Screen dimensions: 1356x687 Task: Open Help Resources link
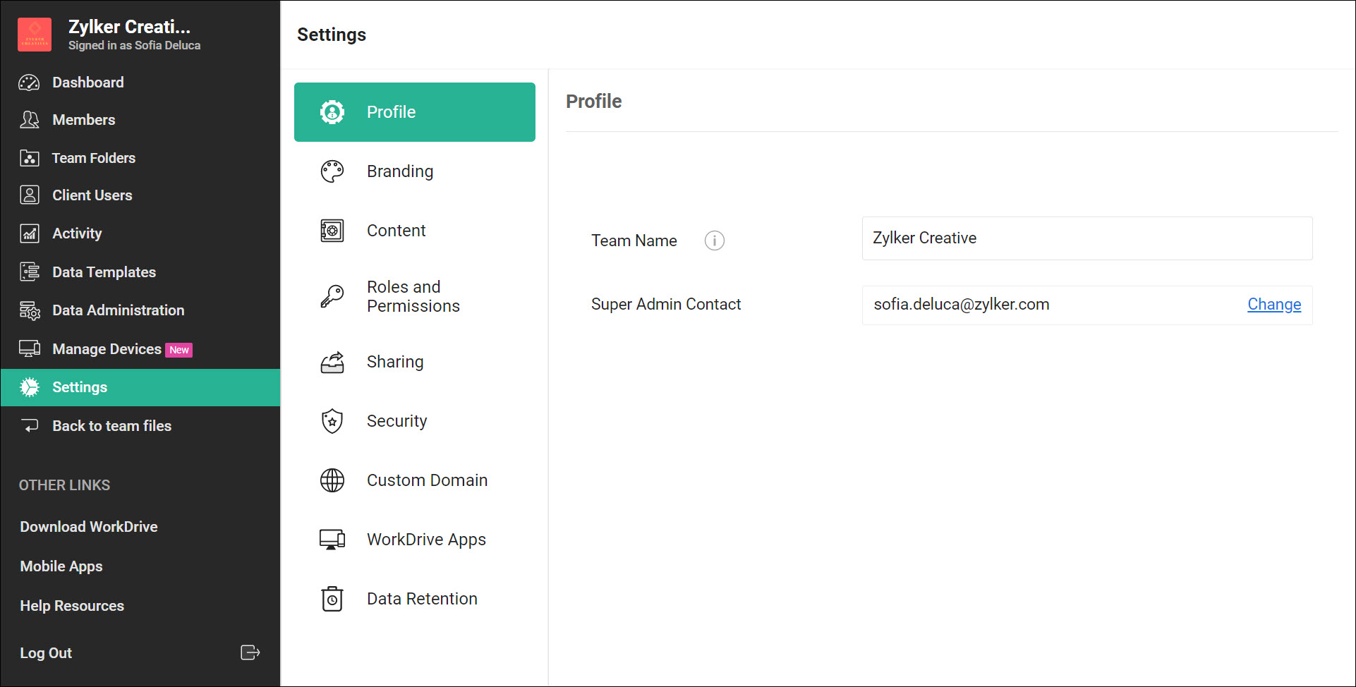point(72,606)
